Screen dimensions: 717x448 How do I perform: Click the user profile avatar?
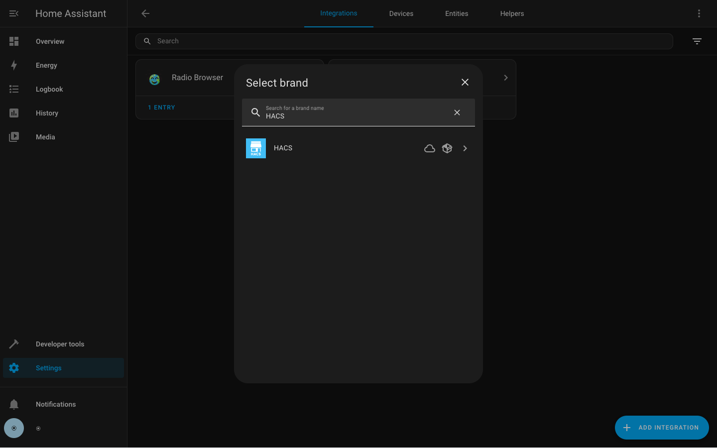(x=14, y=428)
